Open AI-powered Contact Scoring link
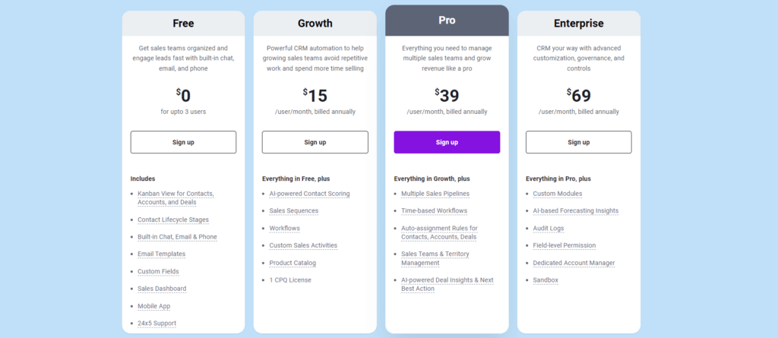 (310, 194)
